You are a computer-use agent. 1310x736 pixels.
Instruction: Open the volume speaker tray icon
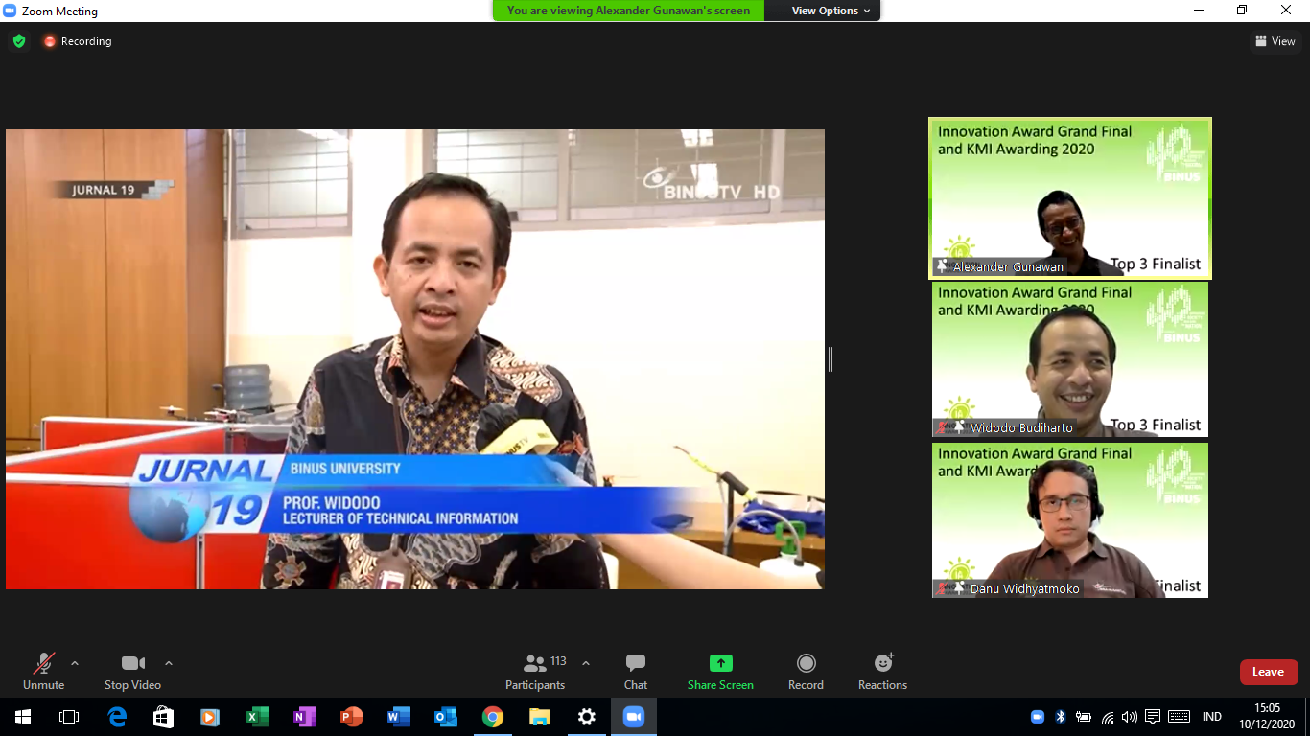(x=1130, y=717)
